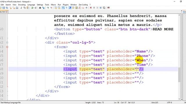Open the Search menu
This screenshot has width=186, height=104.
point(8,5)
